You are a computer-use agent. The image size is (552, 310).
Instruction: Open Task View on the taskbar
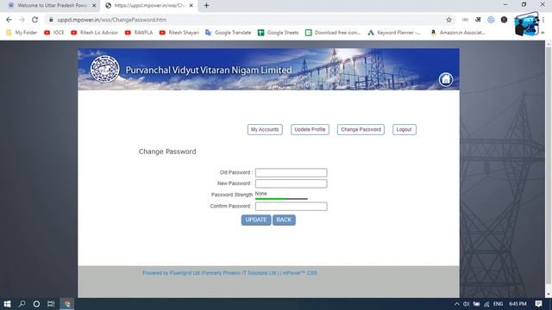[x=51, y=304]
